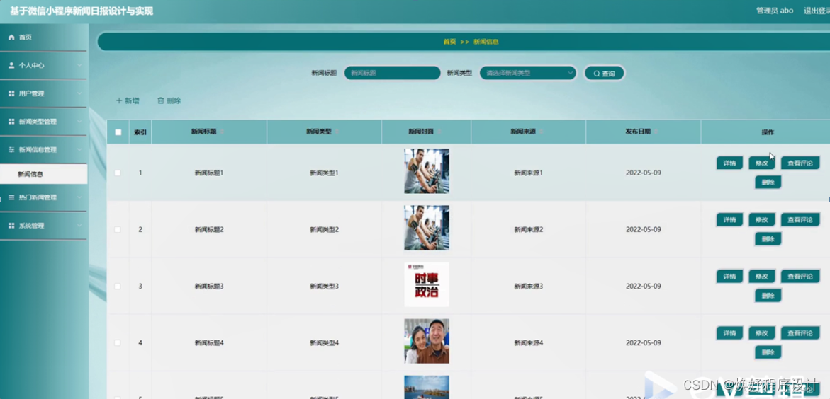This screenshot has height=399, width=830.
Task: Open 用户管理 sidebar menu
Action: point(43,93)
